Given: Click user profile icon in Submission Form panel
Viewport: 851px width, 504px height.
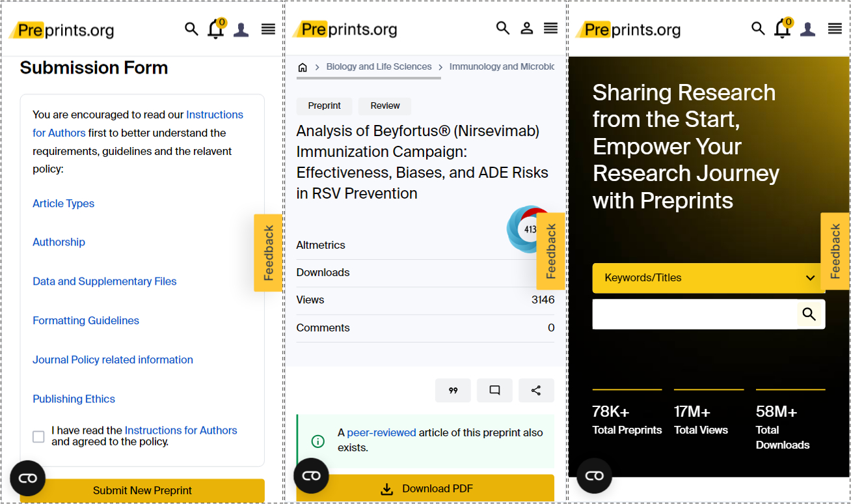Looking at the screenshot, I should (241, 29).
